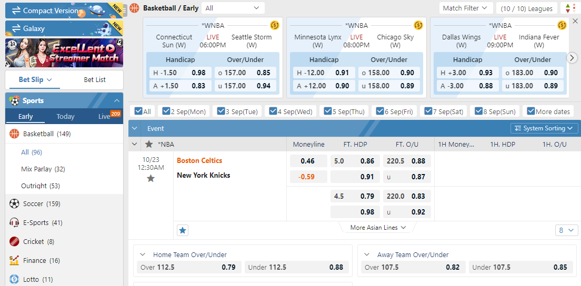Click the Soccer ball icon
The width and height of the screenshot is (581, 286).
tap(14, 203)
